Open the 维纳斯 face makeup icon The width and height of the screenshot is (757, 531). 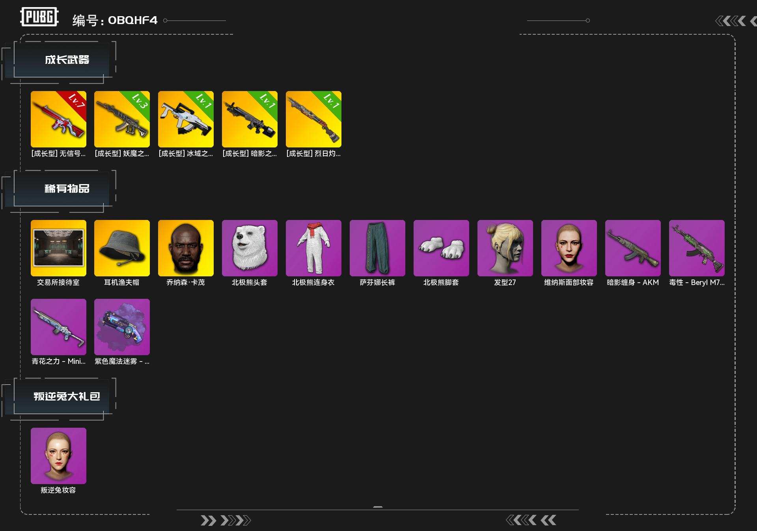click(x=569, y=248)
